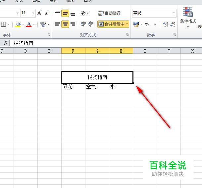Click 合并后居中 merge and center button
Viewport: 202px width, 188px height.
(x=111, y=24)
